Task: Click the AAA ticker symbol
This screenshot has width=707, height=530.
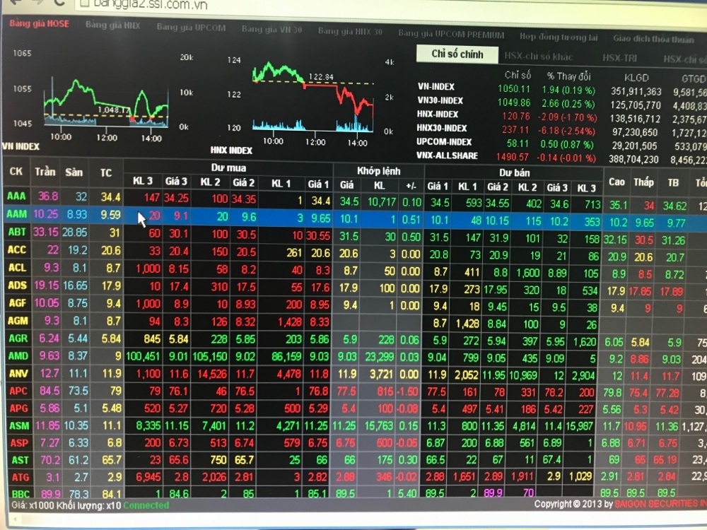Action: point(16,196)
